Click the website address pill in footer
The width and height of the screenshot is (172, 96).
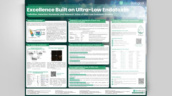pyautogui.click(x=138, y=93)
